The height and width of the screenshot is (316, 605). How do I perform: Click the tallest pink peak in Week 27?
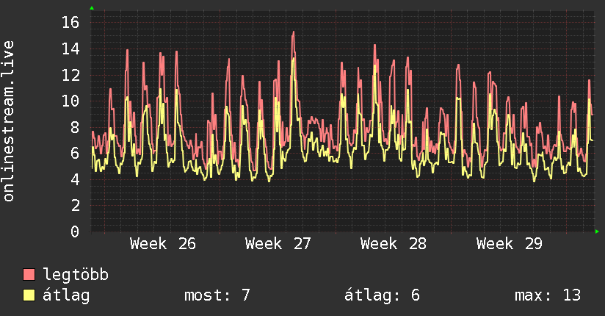click(294, 32)
